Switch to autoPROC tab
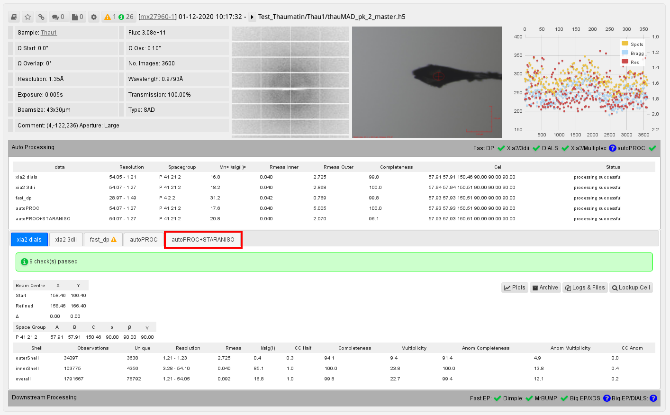The width and height of the screenshot is (670, 415). pos(144,240)
